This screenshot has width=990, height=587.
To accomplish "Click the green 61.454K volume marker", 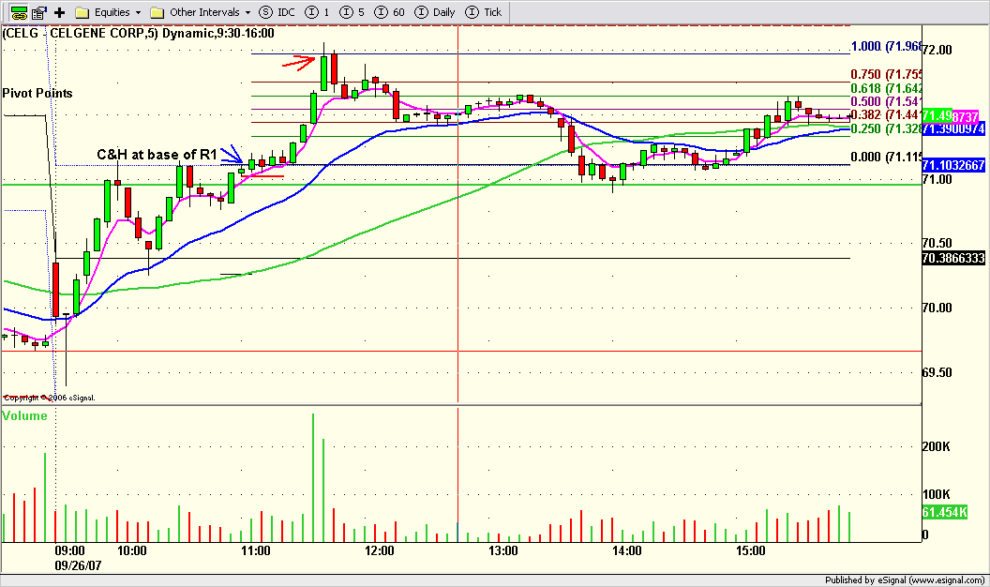I will (945, 513).
